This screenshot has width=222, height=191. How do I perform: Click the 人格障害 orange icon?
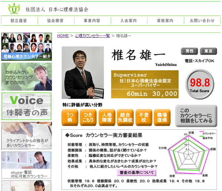pos(107,117)
